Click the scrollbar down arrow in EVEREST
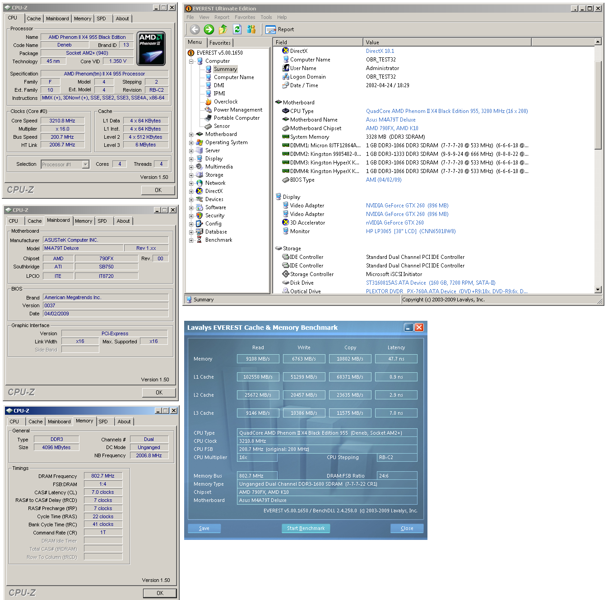Screen dimensions: 608x600 598,290
